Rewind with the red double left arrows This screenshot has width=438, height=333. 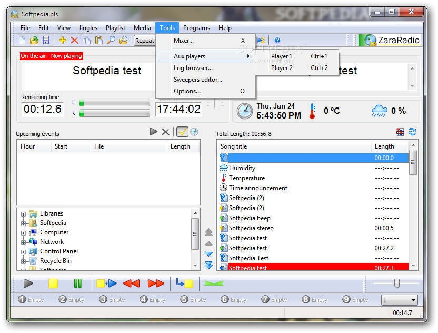pyautogui.click(x=131, y=283)
